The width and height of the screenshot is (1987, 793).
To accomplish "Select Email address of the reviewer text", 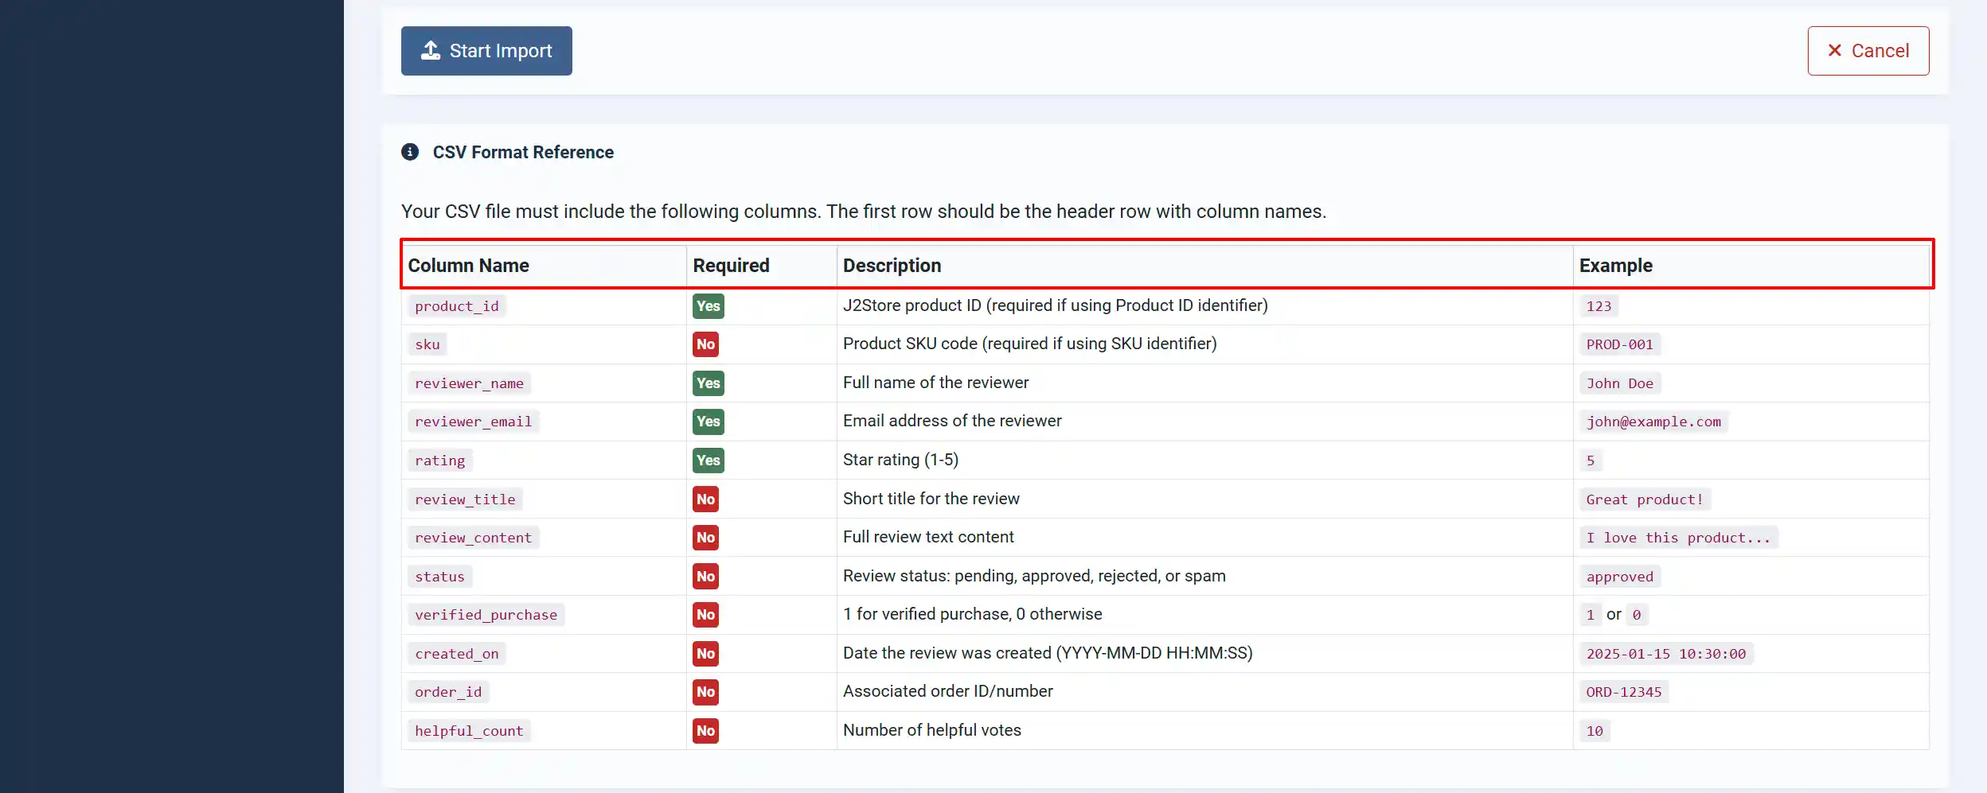I will click(x=952, y=421).
